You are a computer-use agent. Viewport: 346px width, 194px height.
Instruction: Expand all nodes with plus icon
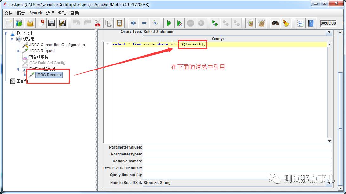tap(133, 23)
